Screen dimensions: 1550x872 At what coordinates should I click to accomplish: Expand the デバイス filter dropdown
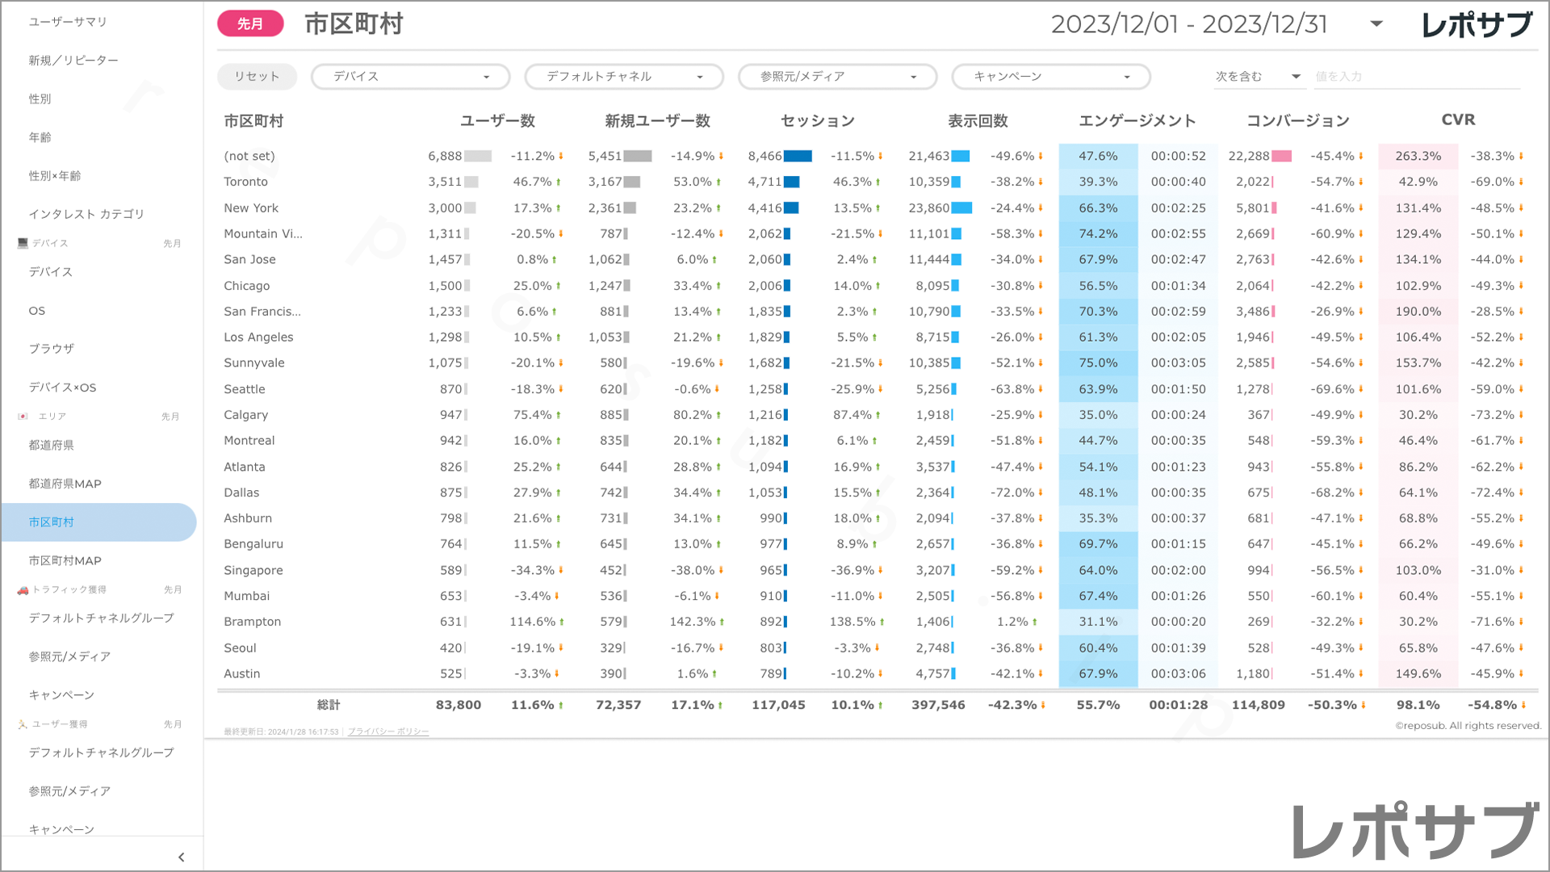tap(410, 77)
